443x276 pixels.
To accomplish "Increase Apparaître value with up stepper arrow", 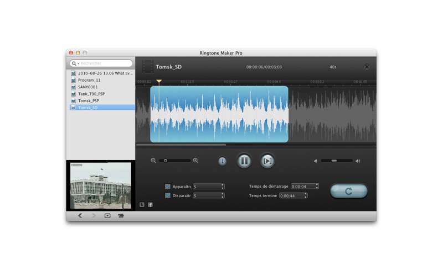I will tap(223, 185).
